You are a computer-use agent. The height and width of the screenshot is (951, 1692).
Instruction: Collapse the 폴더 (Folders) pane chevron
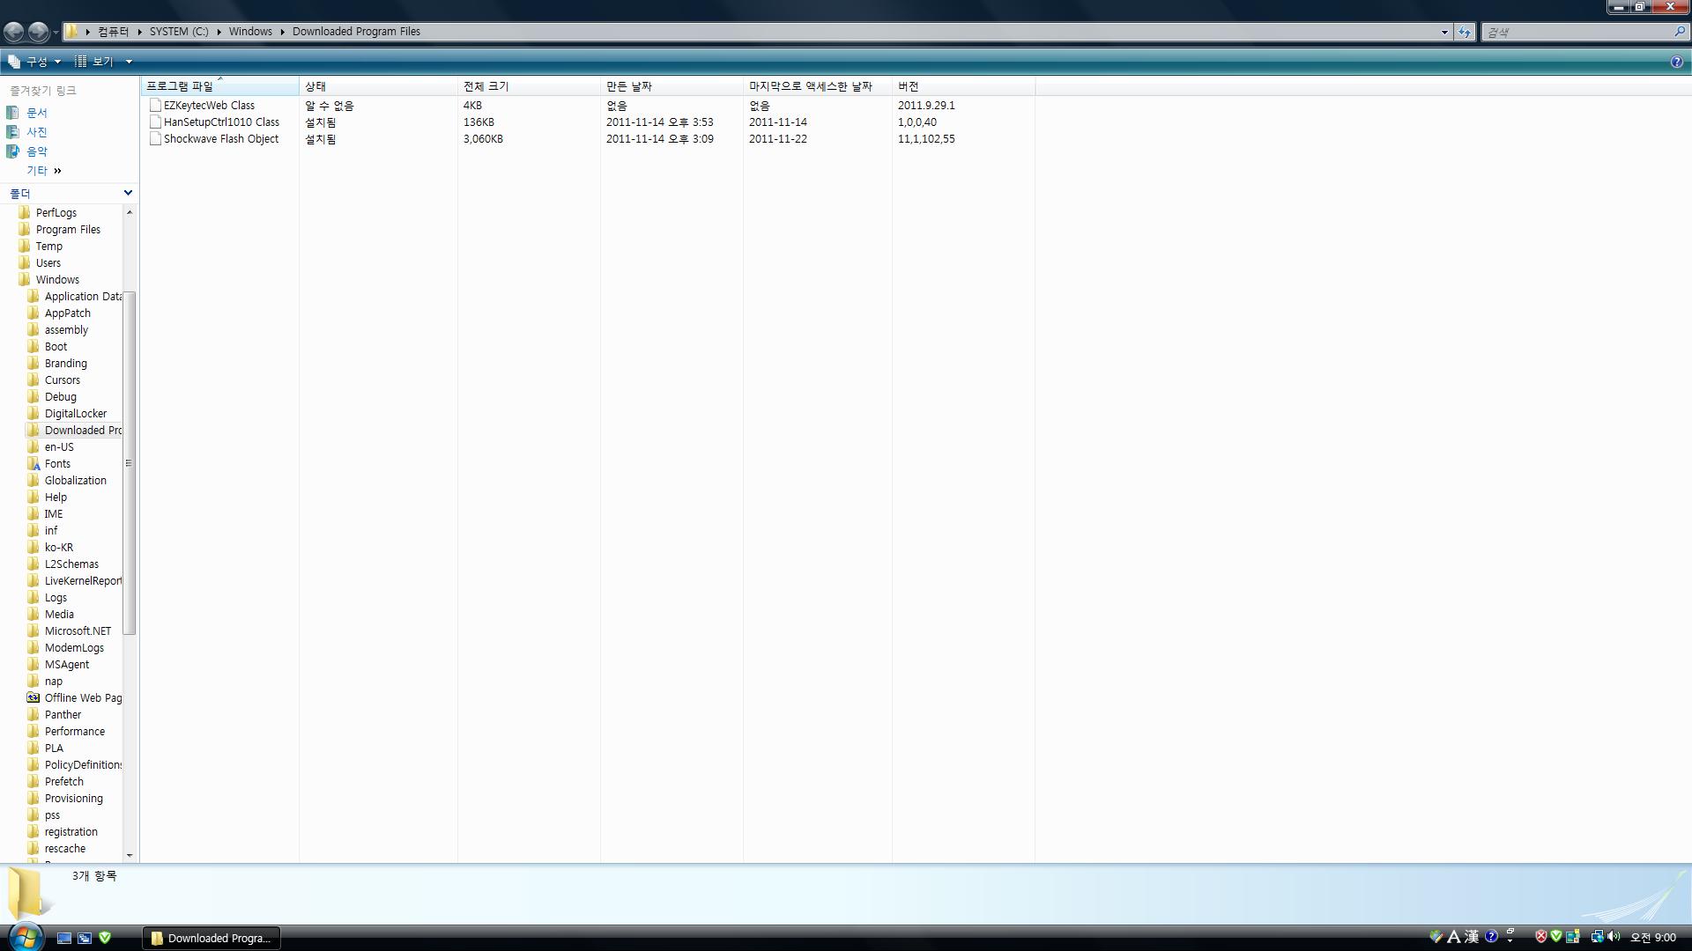(128, 193)
